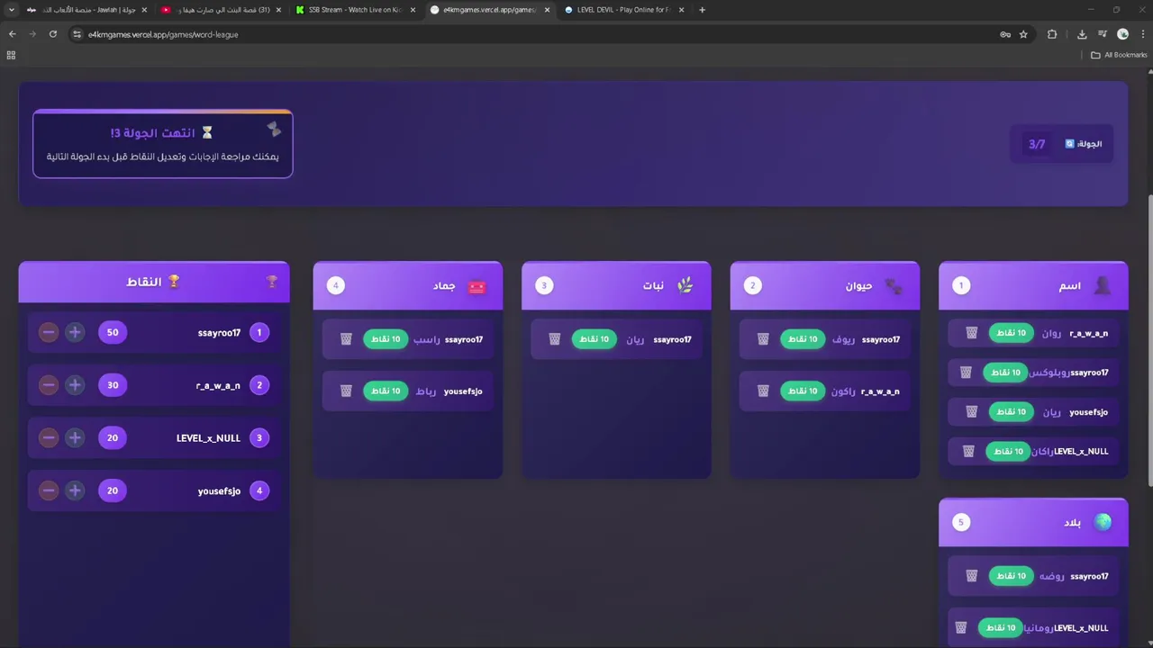Open the apps grid shortcut
Image resolution: width=1153 pixels, height=648 pixels.
pos(11,55)
